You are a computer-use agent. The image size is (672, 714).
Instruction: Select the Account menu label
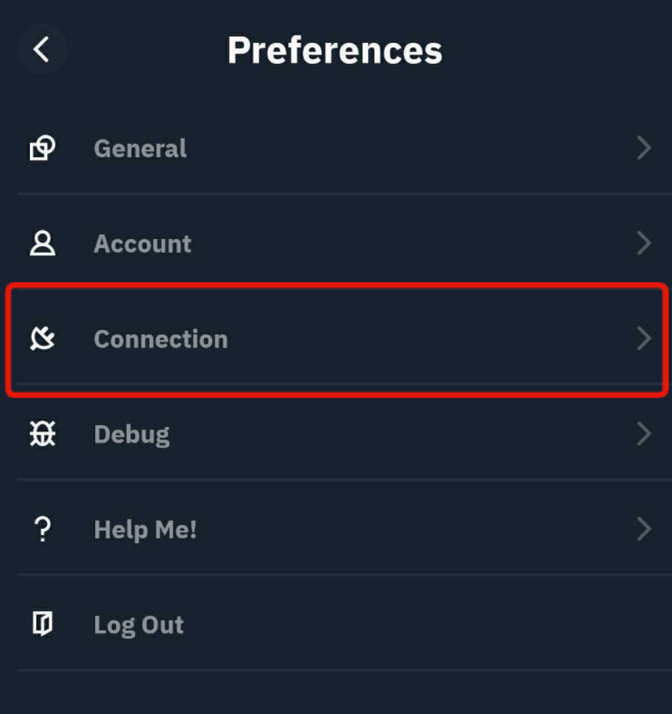142,243
